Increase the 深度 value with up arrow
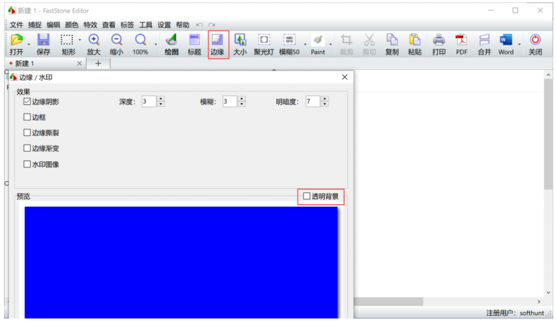The image size is (556, 323). pos(161,98)
